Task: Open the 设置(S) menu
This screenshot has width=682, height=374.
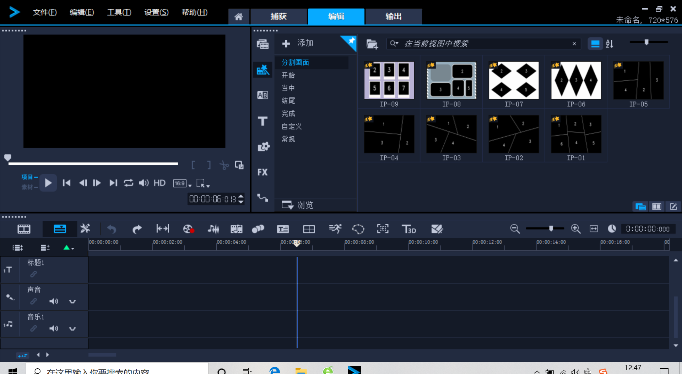Action: [156, 12]
